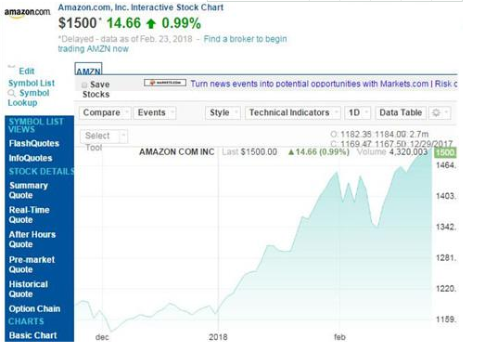Click the Data Table button

click(401, 112)
